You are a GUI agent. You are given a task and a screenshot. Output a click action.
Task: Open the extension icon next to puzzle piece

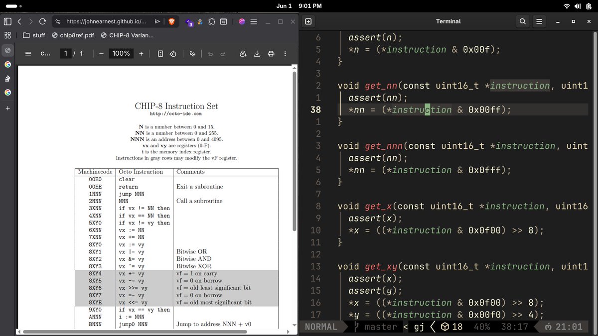200,21
